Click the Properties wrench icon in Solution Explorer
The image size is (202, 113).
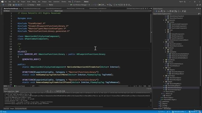pyautogui.click(x=183, y=11)
